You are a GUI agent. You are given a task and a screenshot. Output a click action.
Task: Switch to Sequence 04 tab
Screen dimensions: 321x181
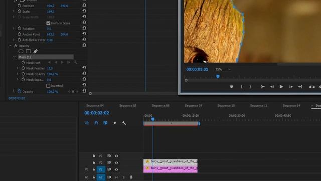click(x=95, y=105)
